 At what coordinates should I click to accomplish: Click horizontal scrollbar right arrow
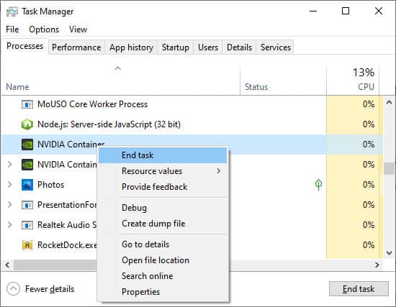377,265
